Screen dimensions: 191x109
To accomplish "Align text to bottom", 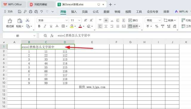I will [x=112, y=21].
